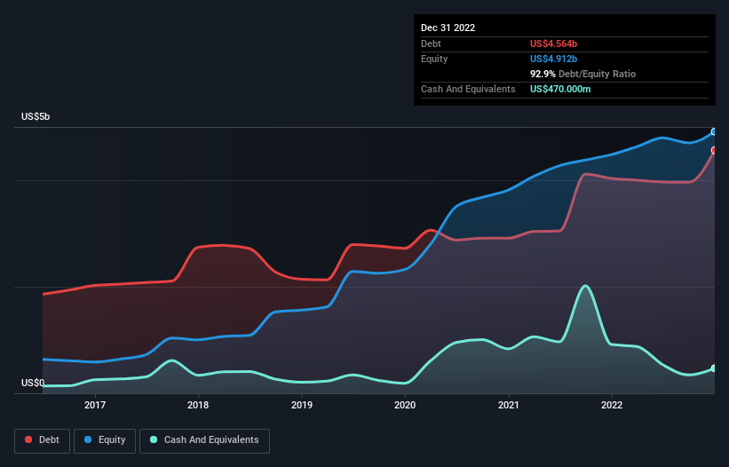Click the 2022 x-axis label
This screenshot has width=729, height=467.
click(x=612, y=406)
